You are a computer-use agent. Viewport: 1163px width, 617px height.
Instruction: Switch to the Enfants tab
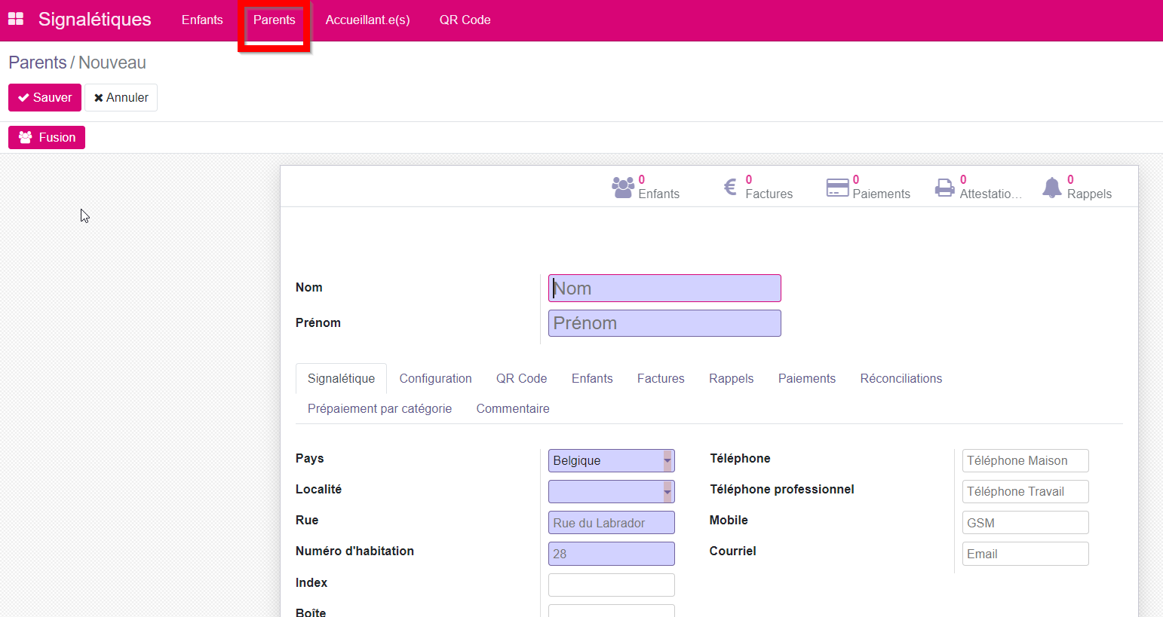[592, 378]
